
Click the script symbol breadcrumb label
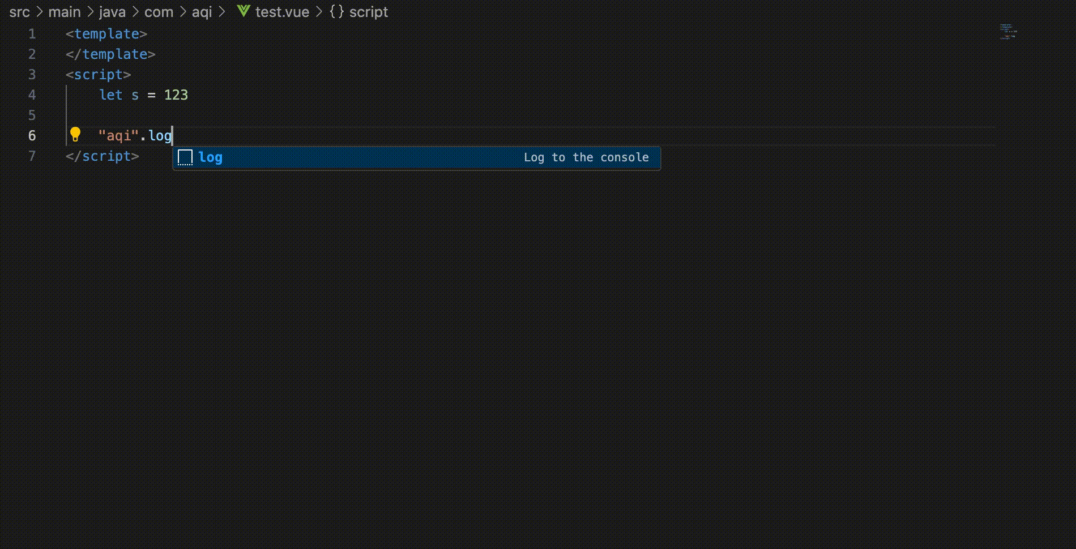point(369,12)
